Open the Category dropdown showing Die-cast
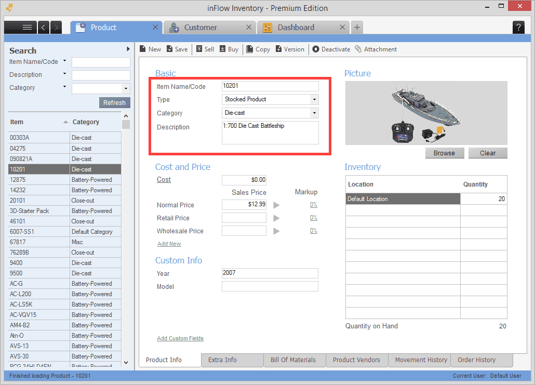Screen dimensions: 535x385 click(315, 113)
